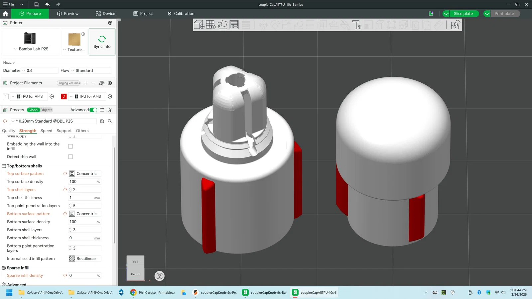Viewport: 532px width, 299px height.
Task: Click the AMS filament sync icon
Action: tap(102, 83)
